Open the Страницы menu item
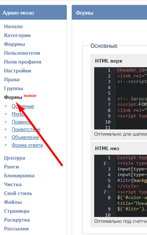The image size is (147, 235). (x=17, y=211)
